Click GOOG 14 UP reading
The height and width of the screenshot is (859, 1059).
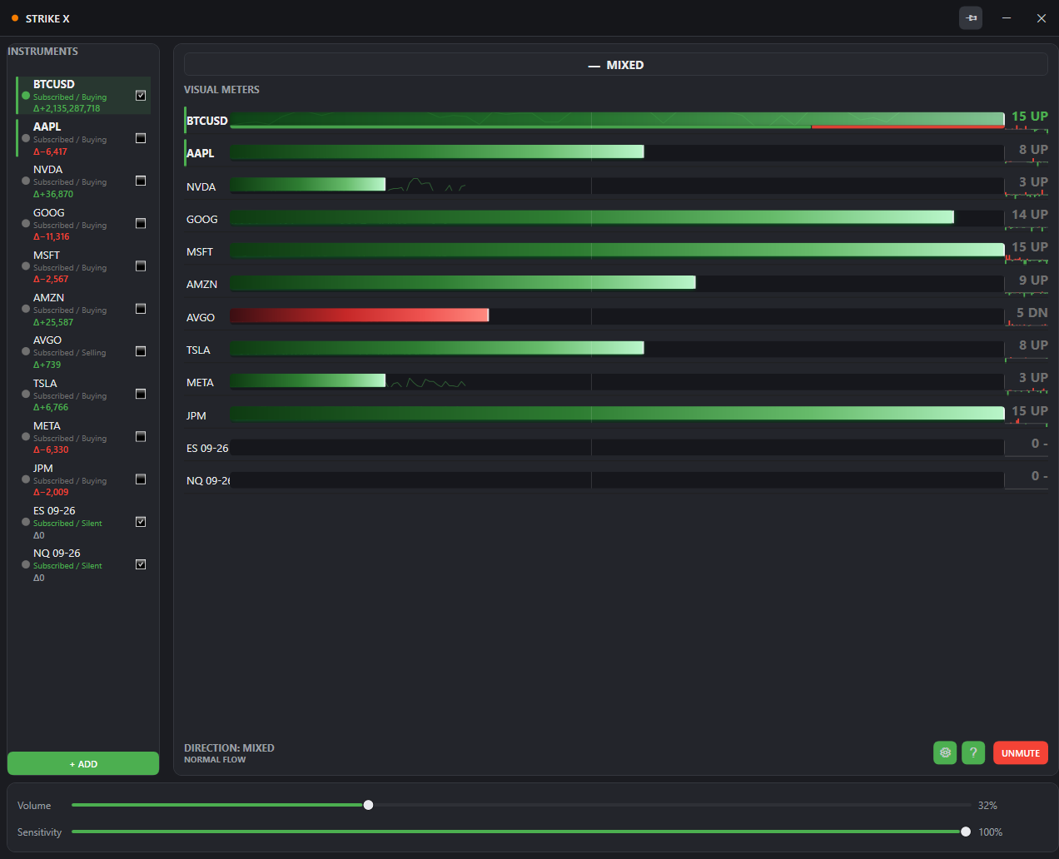[x=1030, y=215]
